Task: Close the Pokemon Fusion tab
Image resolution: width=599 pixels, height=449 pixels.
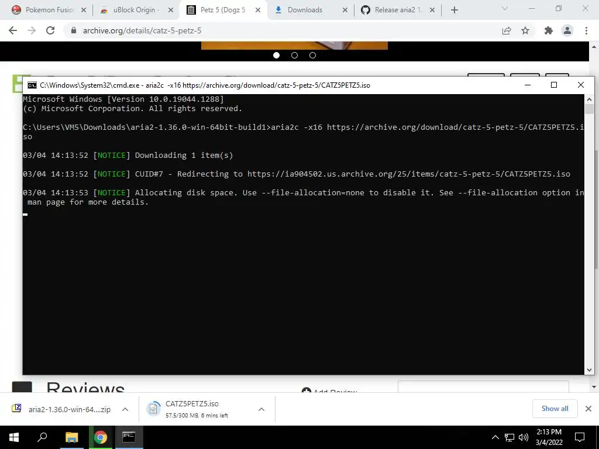Action: point(84,10)
